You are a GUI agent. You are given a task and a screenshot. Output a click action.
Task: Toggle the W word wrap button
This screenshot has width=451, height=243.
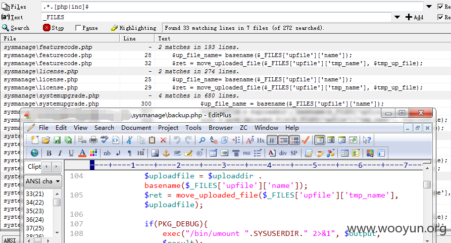[272, 140]
